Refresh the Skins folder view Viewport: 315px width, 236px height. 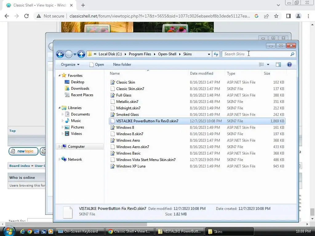click(216, 54)
